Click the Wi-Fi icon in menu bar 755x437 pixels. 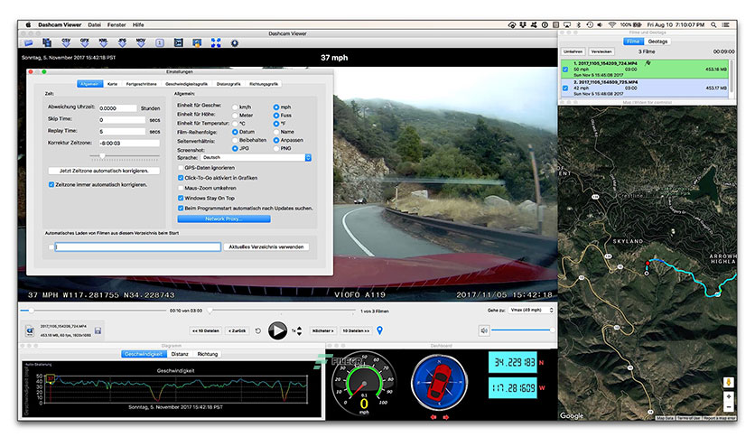tap(612, 24)
